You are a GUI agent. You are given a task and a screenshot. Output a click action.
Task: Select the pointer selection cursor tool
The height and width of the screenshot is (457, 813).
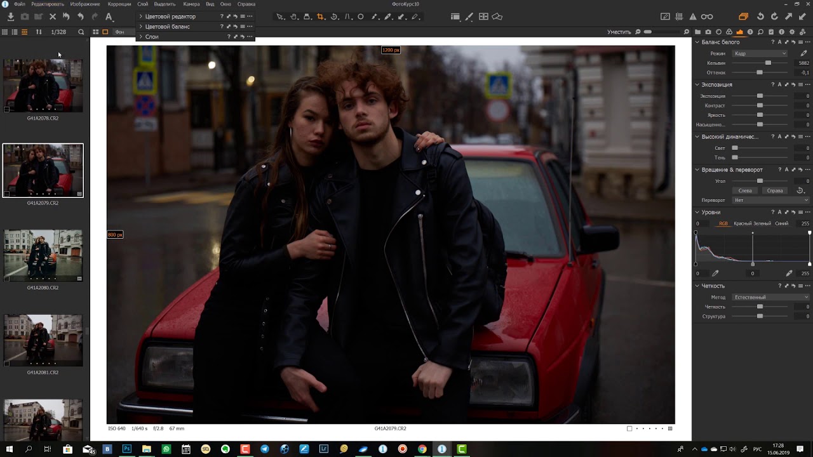pyautogui.click(x=280, y=17)
